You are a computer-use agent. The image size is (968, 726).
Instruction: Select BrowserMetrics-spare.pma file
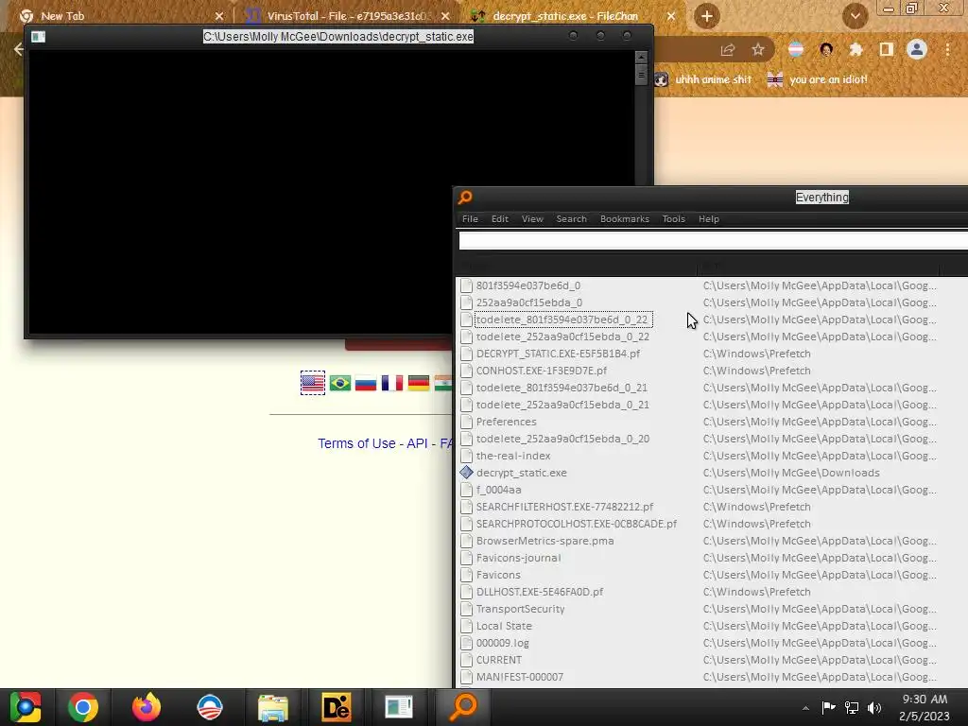pyautogui.click(x=544, y=541)
